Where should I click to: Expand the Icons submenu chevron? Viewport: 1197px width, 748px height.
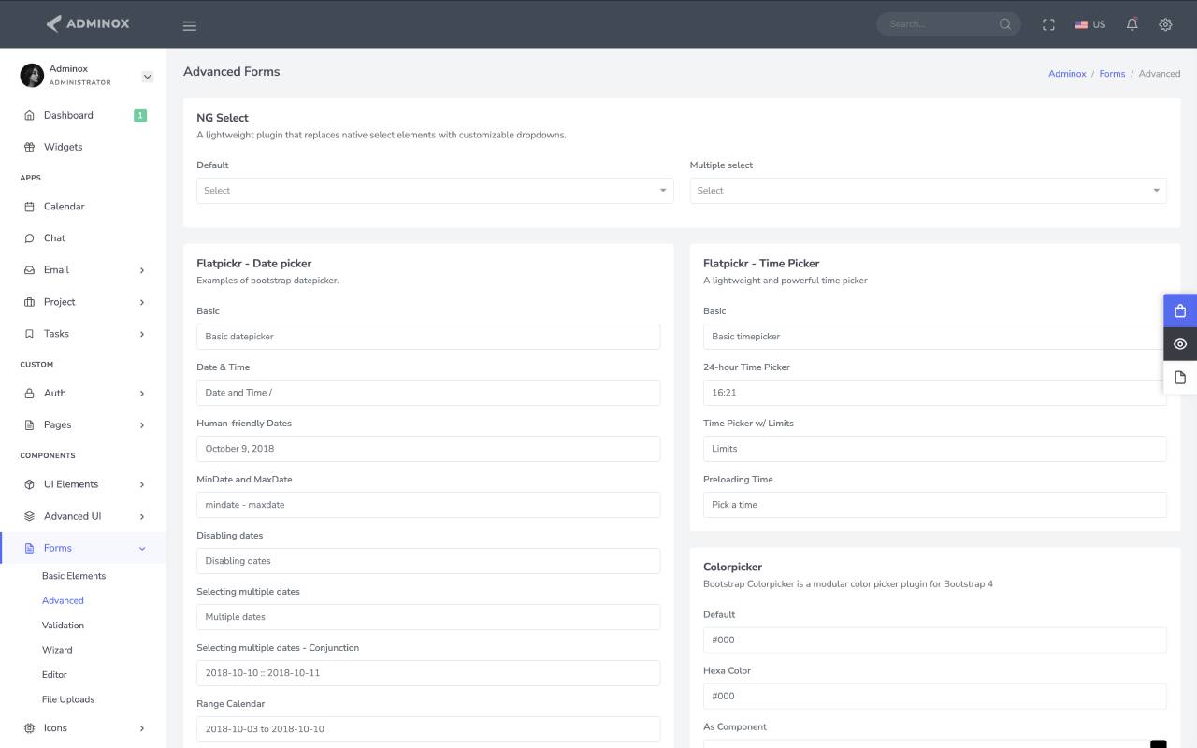[x=142, y=727]
